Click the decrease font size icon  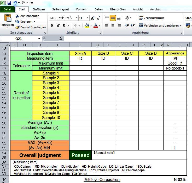(98, 18)
